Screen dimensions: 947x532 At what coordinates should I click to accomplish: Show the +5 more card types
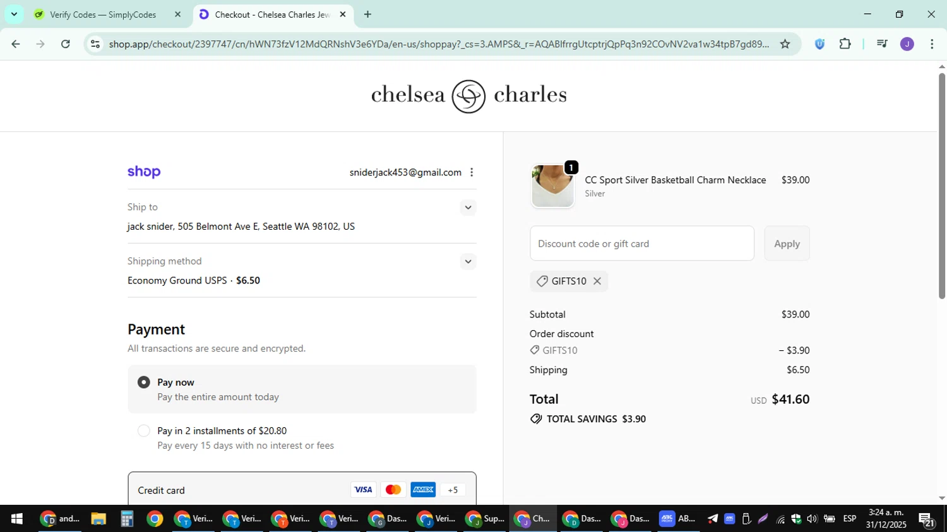tap(453, 490)
